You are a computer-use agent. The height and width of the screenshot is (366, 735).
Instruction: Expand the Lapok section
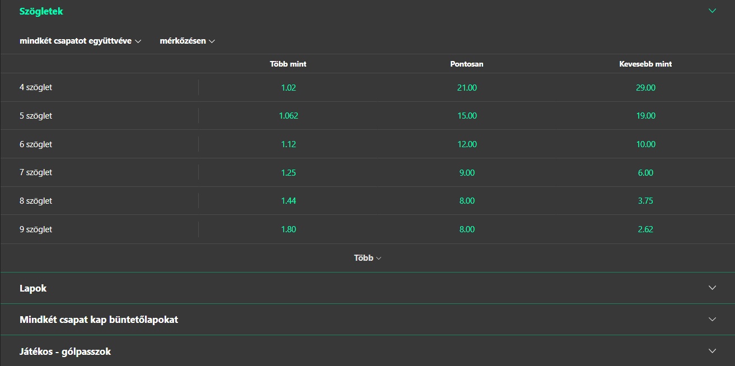click(367, 288)
